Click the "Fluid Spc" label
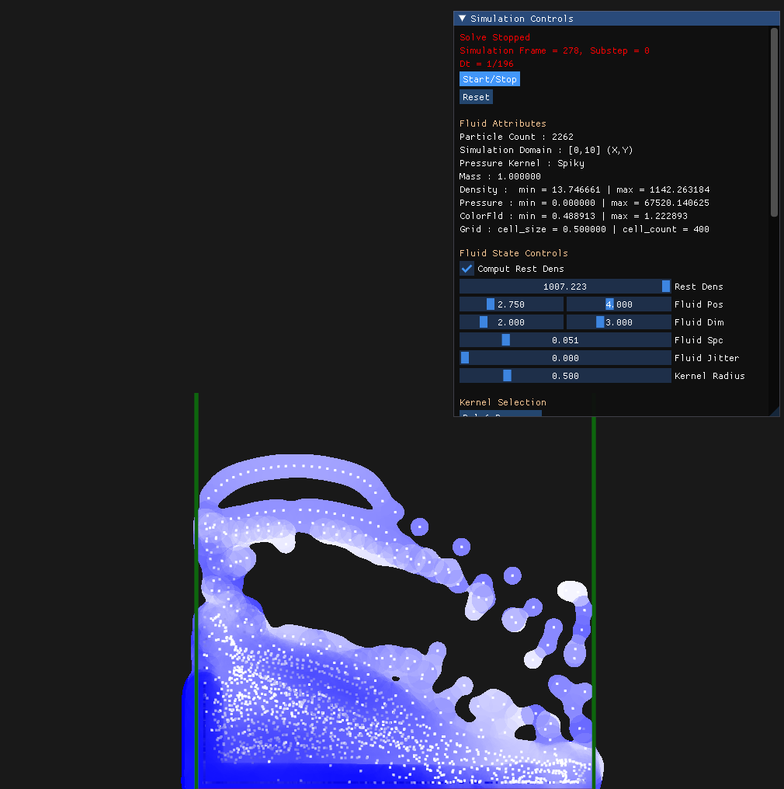Viewport: 784px width, 789px height. (x=699, y=340)
